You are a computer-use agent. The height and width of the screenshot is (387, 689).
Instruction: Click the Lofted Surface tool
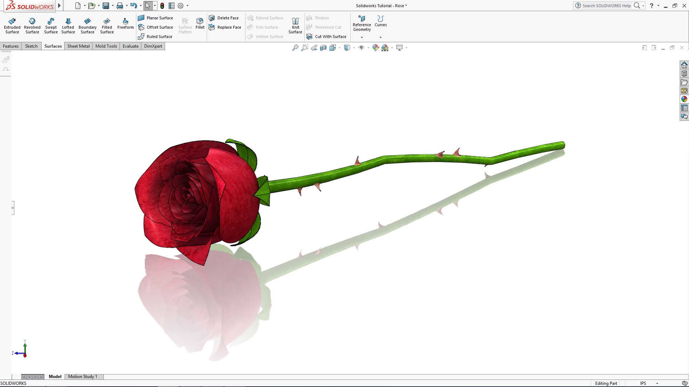[68, 26]
